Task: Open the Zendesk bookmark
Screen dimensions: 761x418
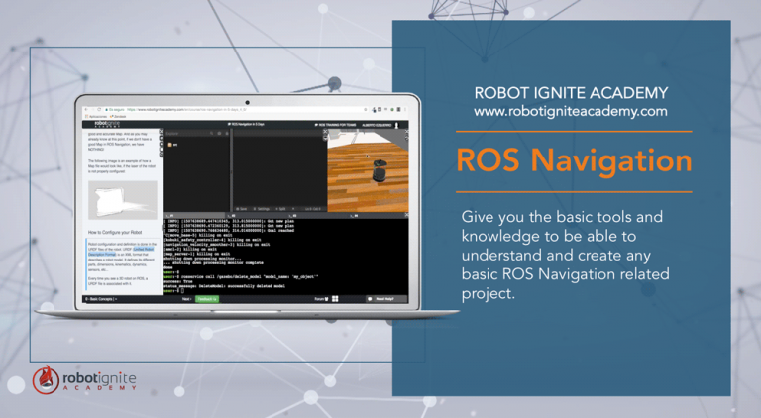Action: (118, 116)
